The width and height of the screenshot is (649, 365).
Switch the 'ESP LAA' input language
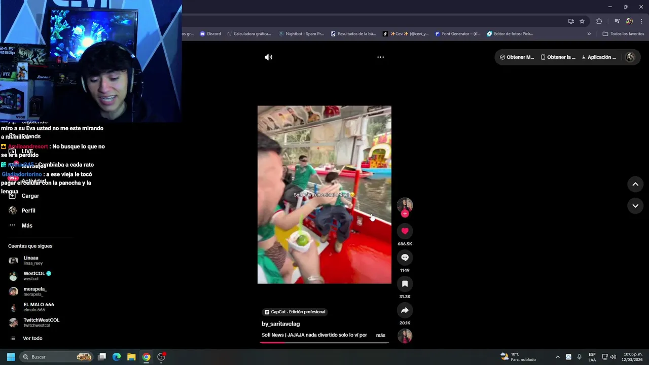coord(592,357)
